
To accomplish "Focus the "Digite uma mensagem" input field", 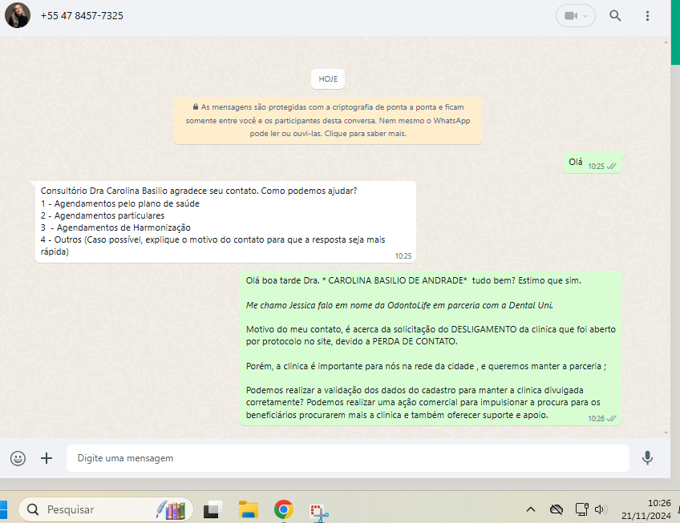I will 347,458.
